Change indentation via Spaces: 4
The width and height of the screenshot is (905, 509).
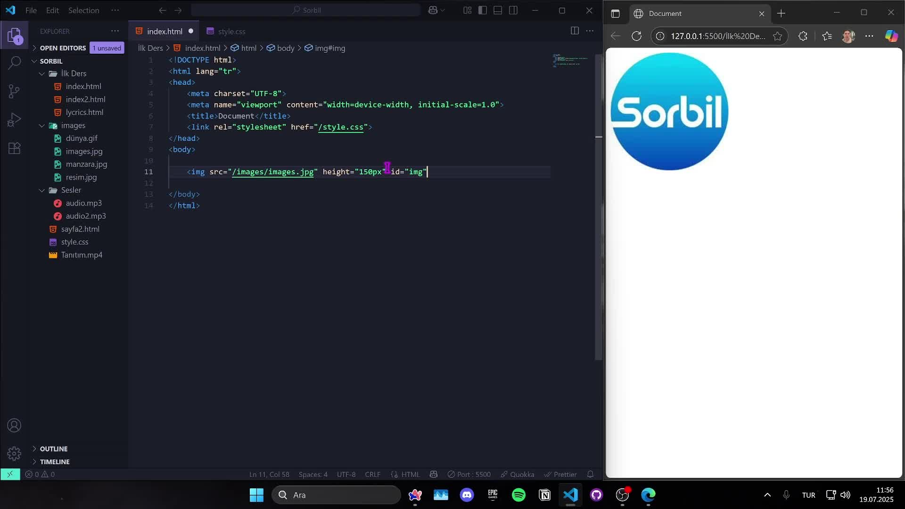tap(313, 474)
